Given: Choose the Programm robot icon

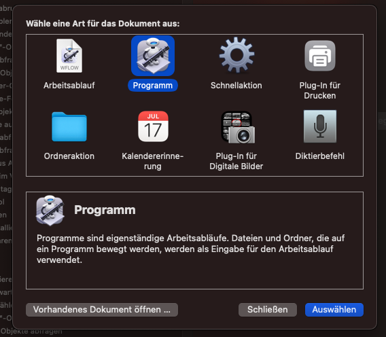Looking at the screenshot, I should [x=153, y=56].
